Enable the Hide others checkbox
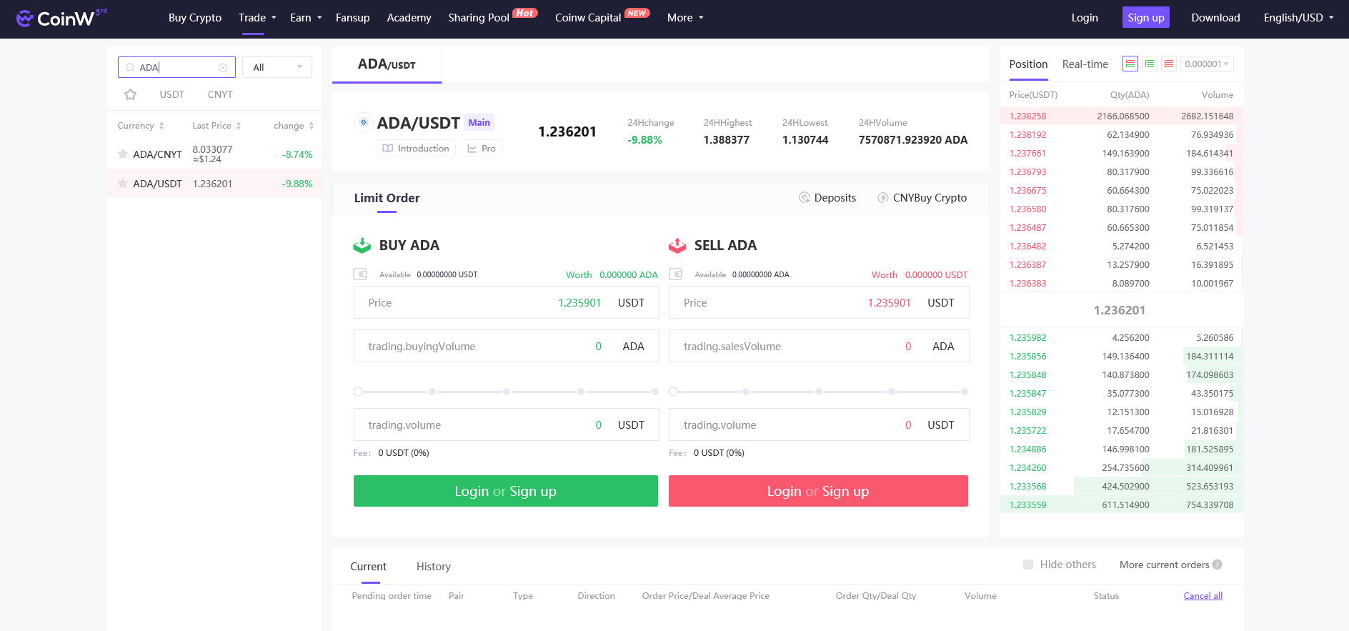This screenshot has width=1349, height=631. tap(1028, 565)
